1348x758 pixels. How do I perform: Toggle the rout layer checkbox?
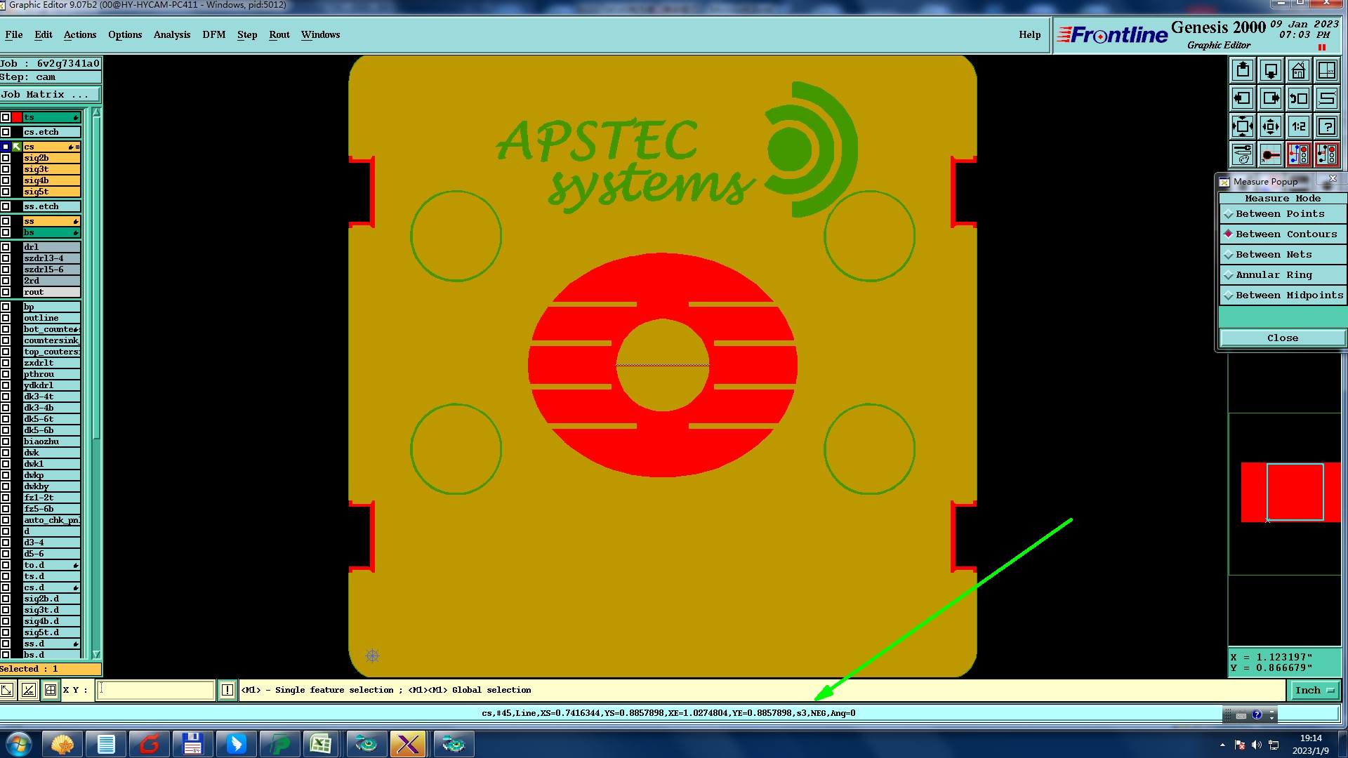point(6,292)
